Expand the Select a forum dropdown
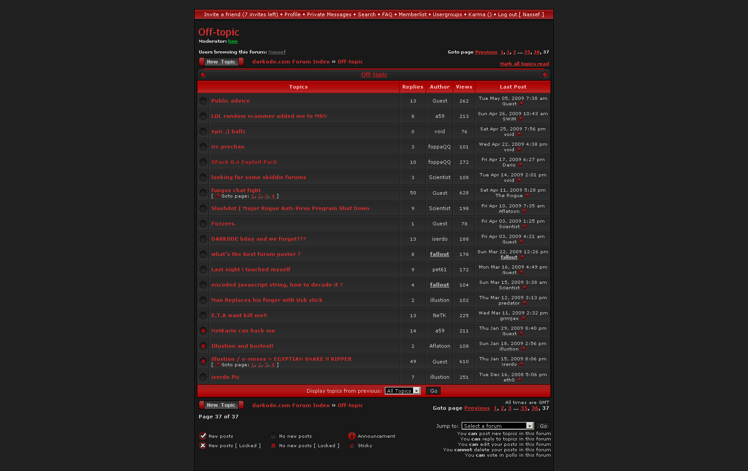This screenshot has height=471, width=748. click(494, 426)
